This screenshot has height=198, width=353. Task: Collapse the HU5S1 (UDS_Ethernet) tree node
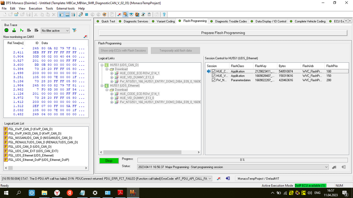(102, 85)
